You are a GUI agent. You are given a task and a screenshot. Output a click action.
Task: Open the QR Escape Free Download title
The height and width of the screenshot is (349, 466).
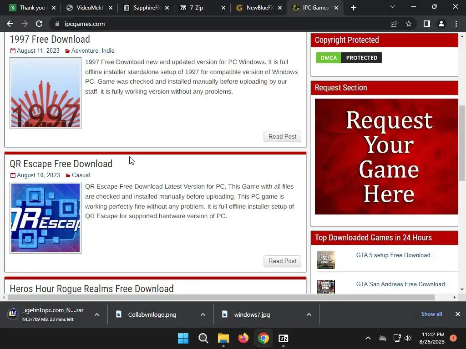(x=61, y=164)
